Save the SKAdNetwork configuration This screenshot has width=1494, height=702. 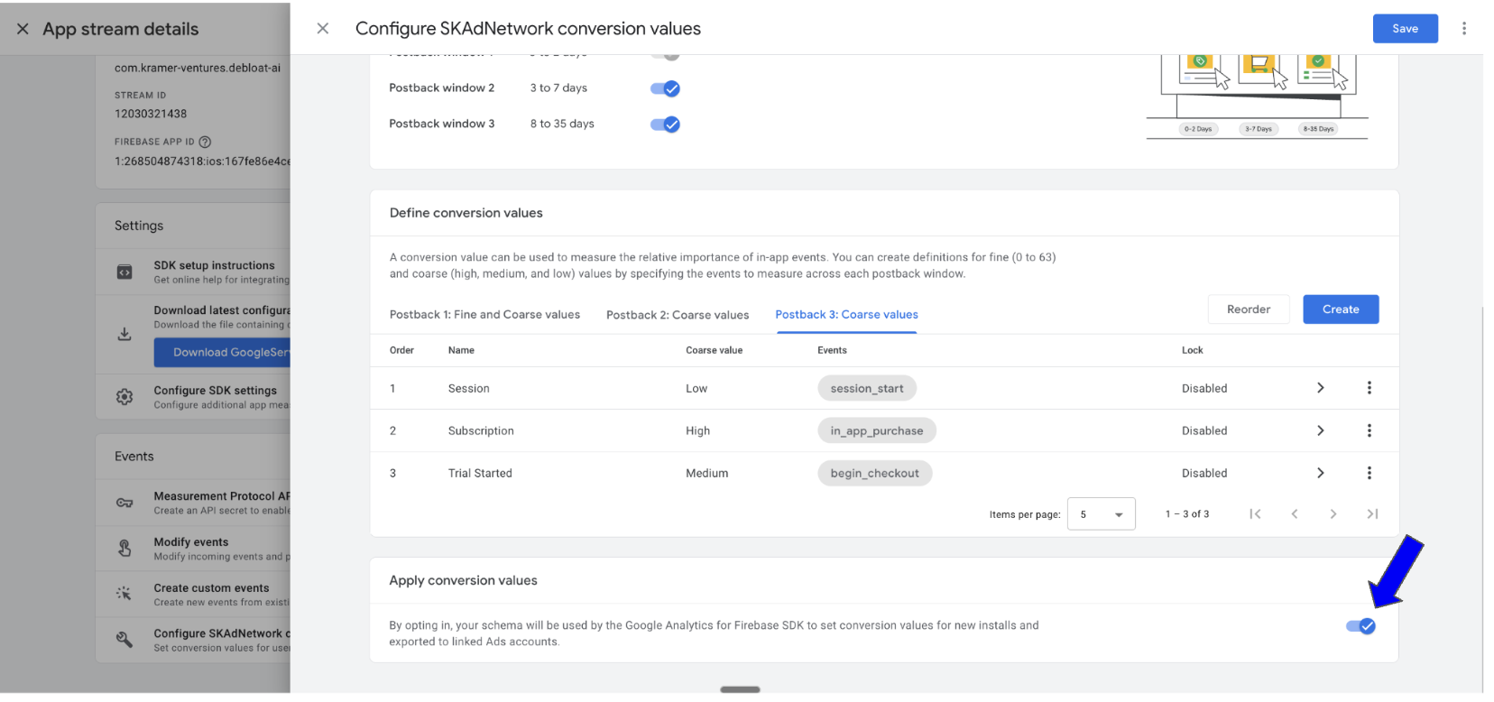point(1405,29)
